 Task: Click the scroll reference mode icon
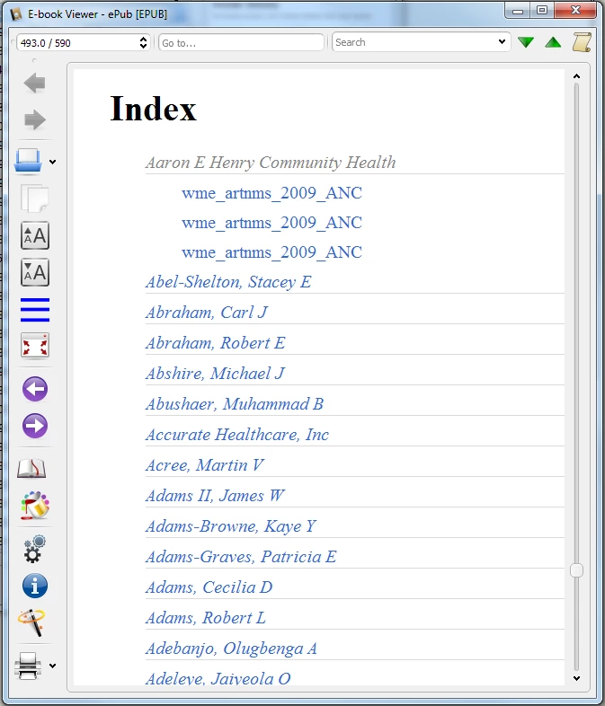click(582, 42)
